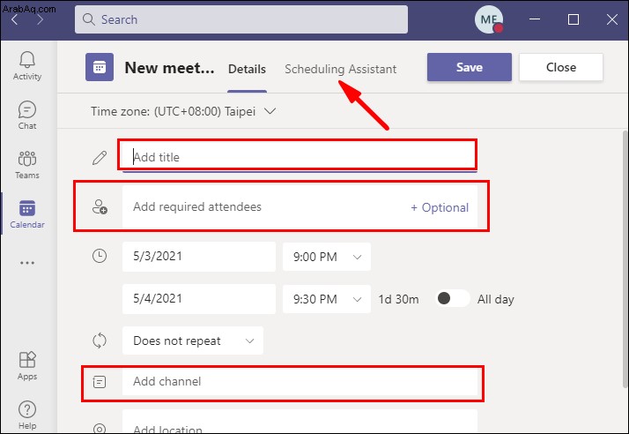Screen dimensions: 629x434
Task: Click the search magnifier icon
Action: click(x=88, y=19)
